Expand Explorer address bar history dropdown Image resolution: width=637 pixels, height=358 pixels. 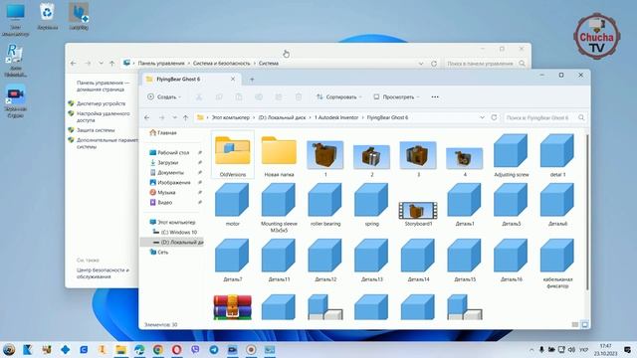(482, 117)
